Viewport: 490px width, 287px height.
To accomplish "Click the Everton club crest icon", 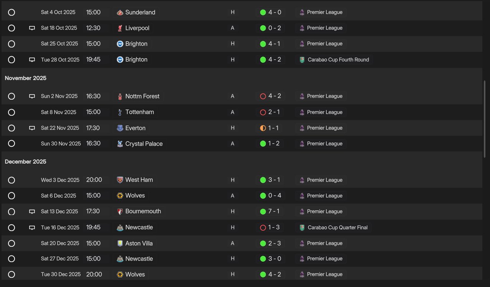I will (120, 128).
